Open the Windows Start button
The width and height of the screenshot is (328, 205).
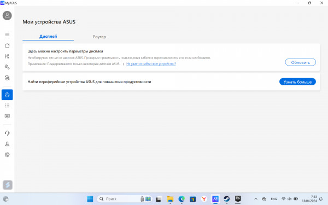90,199
